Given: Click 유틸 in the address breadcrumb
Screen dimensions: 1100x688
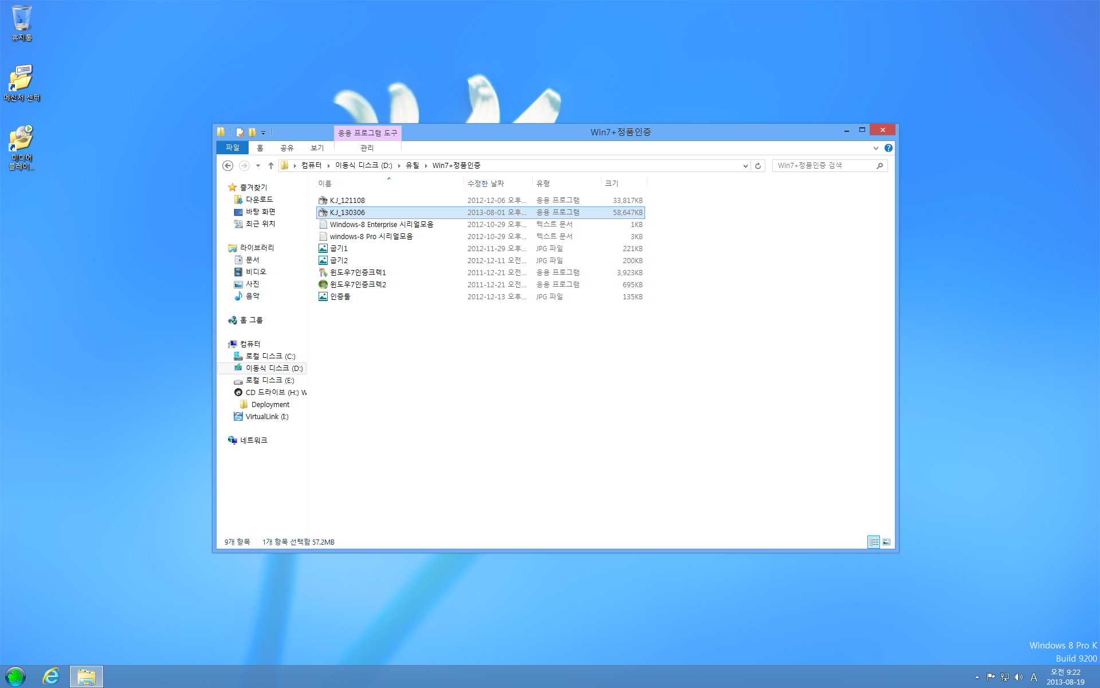Looking at the screenshot, I should (x=412, y=165).
